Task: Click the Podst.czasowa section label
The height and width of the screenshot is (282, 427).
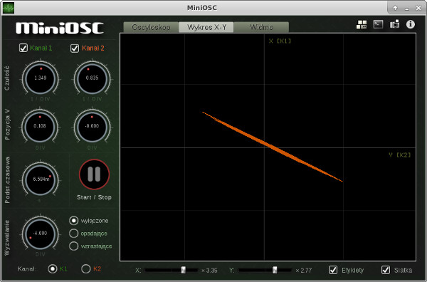Action: click(x=7, y=180)
